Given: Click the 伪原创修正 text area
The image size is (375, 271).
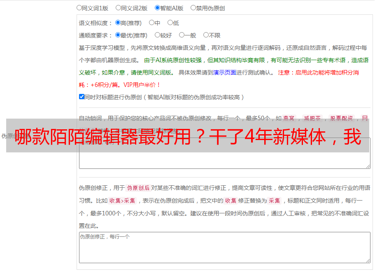Looking at the screenshot, I should 225,248.
